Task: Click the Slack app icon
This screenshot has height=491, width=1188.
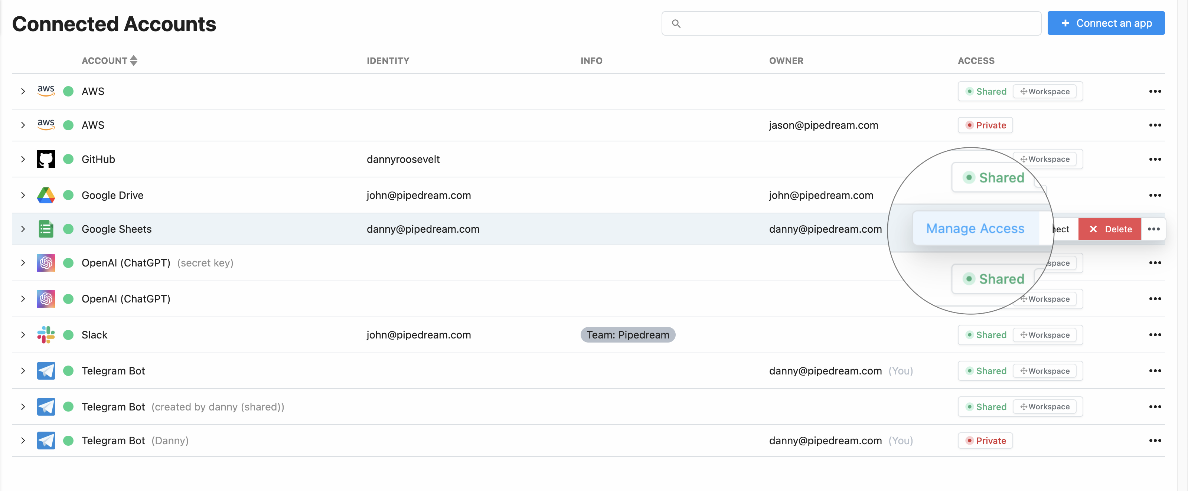Action: (x=47, y=334)
